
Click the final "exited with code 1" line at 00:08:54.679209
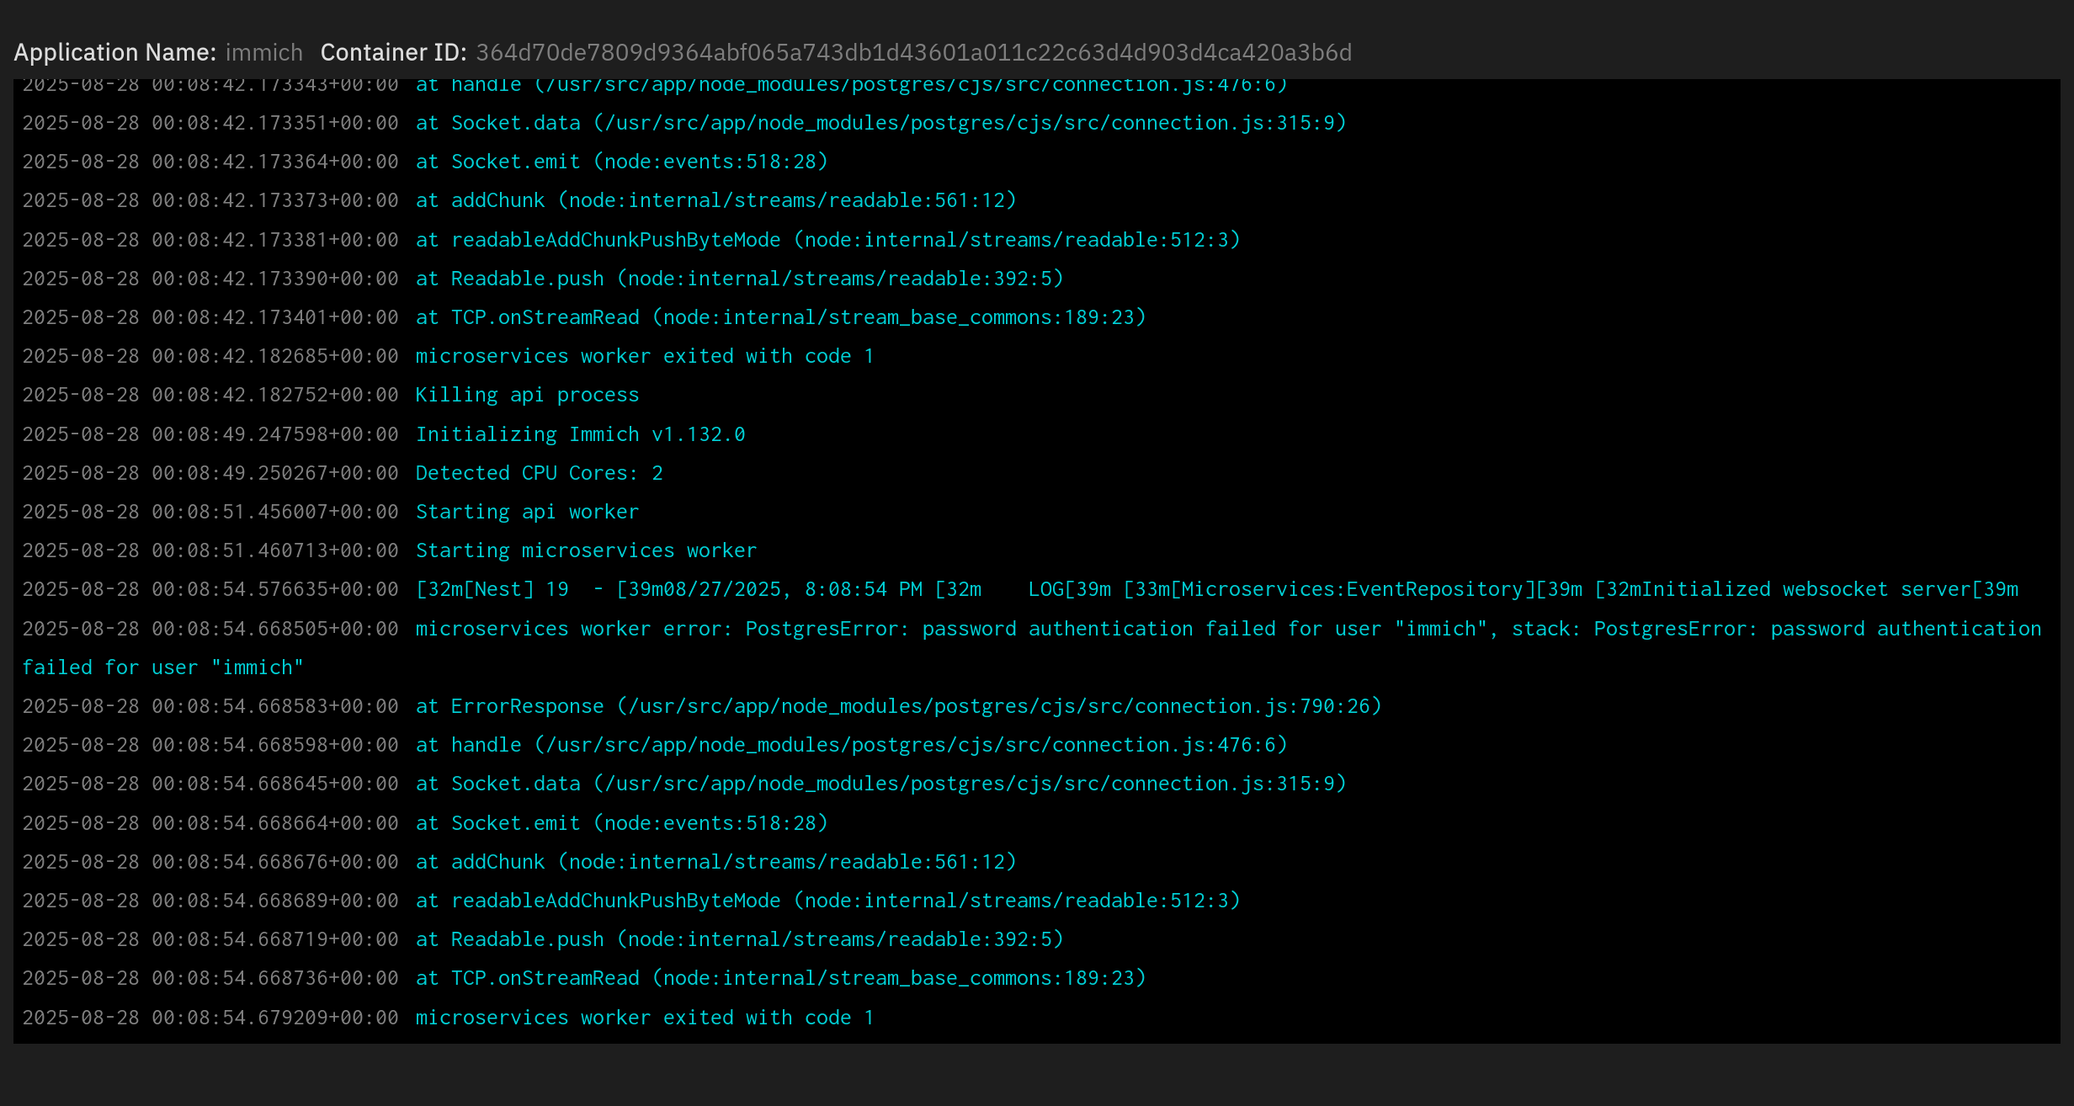click(x=644, y=1018)
